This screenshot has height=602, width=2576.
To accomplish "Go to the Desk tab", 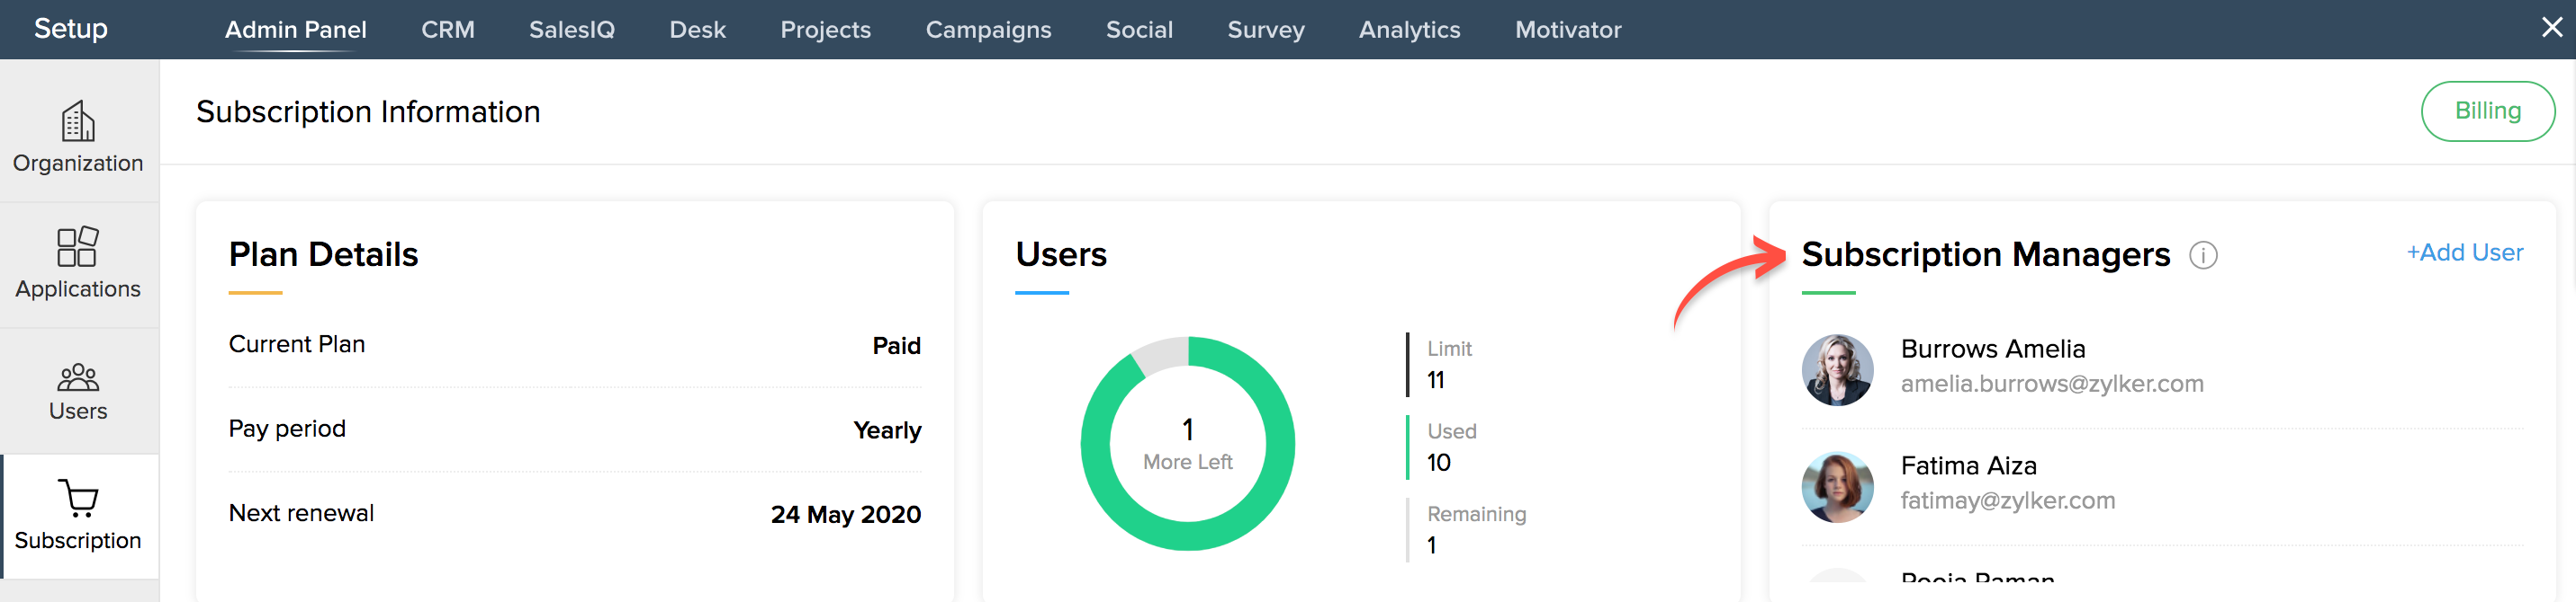I will 697,30.
